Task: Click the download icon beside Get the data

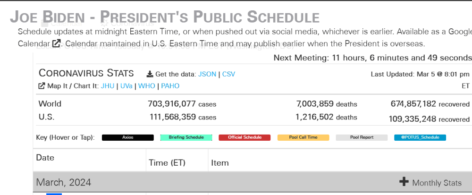Action: (x=150, y=74)
